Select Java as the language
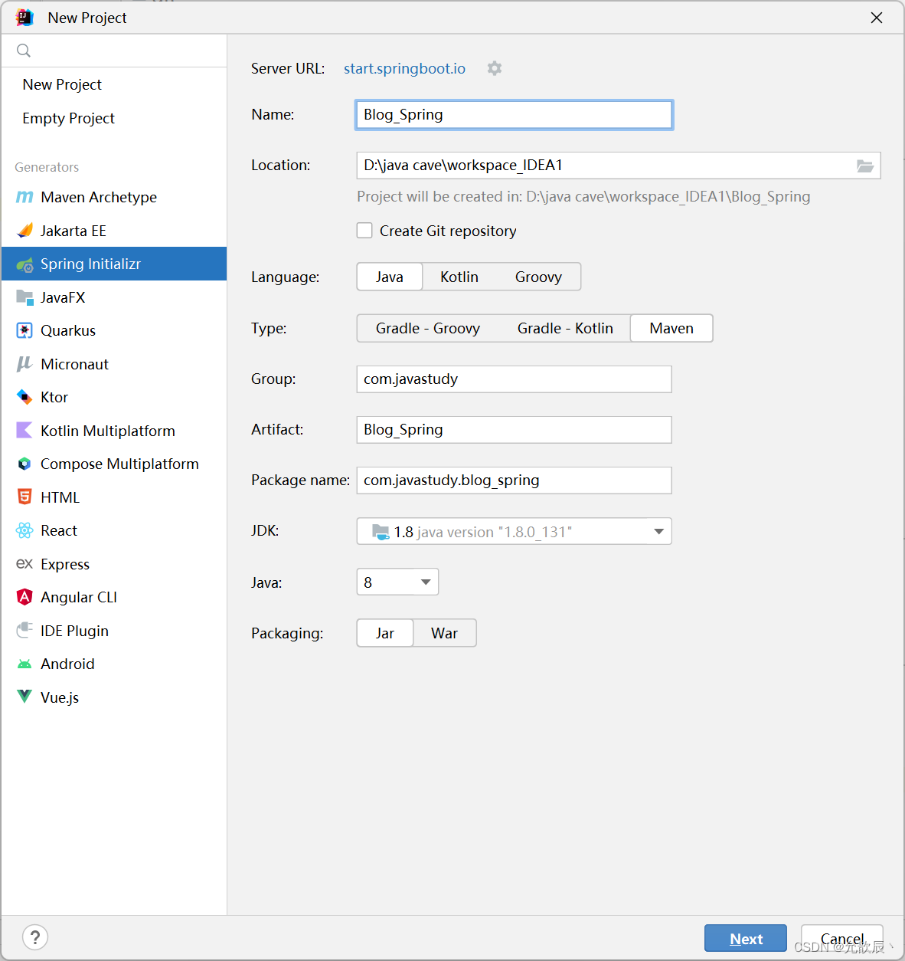905x961 pixels. [390, 277]
